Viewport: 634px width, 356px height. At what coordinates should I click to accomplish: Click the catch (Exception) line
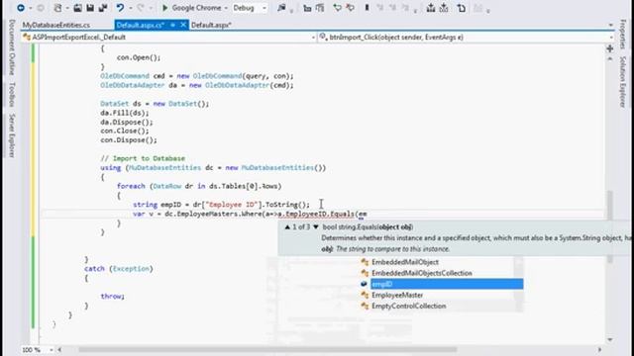click(x=119, y=269)
